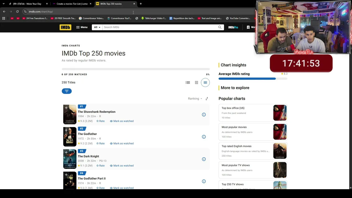
Task: Select the compact list view icon
Action: pos(205,82)
